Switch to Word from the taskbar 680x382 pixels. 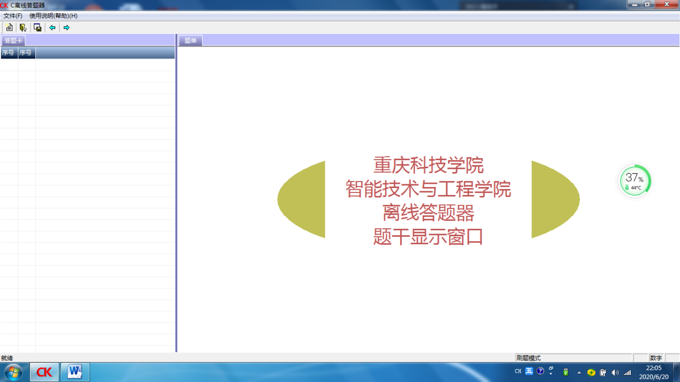75,372
